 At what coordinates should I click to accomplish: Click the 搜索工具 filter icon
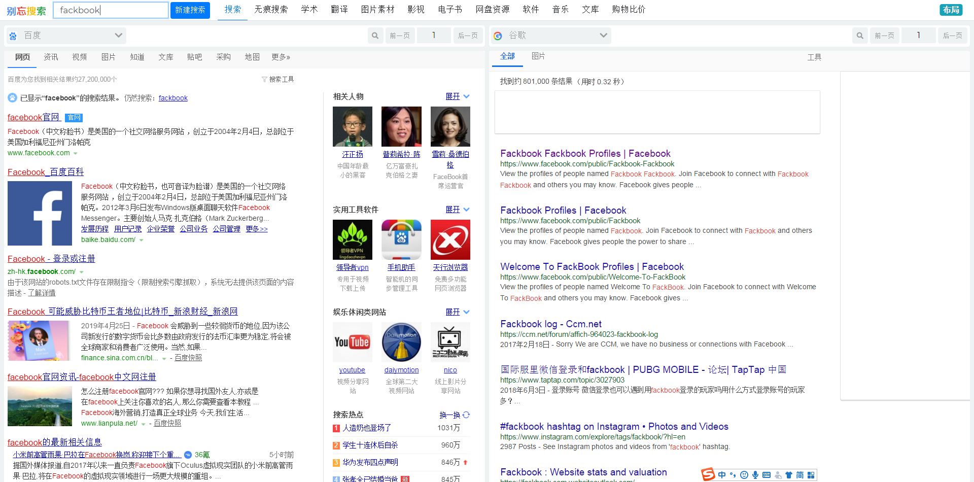(264, 79)
